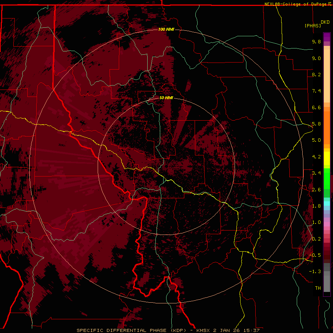This screenshot has width=333, height=333.
Task: Click the 1.0 scale value
Action: [316, 222]
